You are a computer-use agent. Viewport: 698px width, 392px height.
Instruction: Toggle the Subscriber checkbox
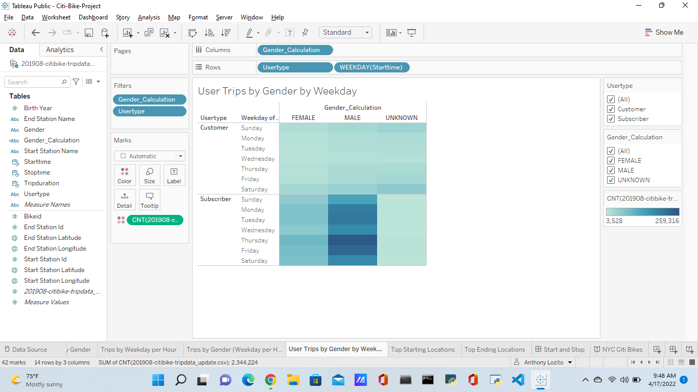click(x=611, y=119)
